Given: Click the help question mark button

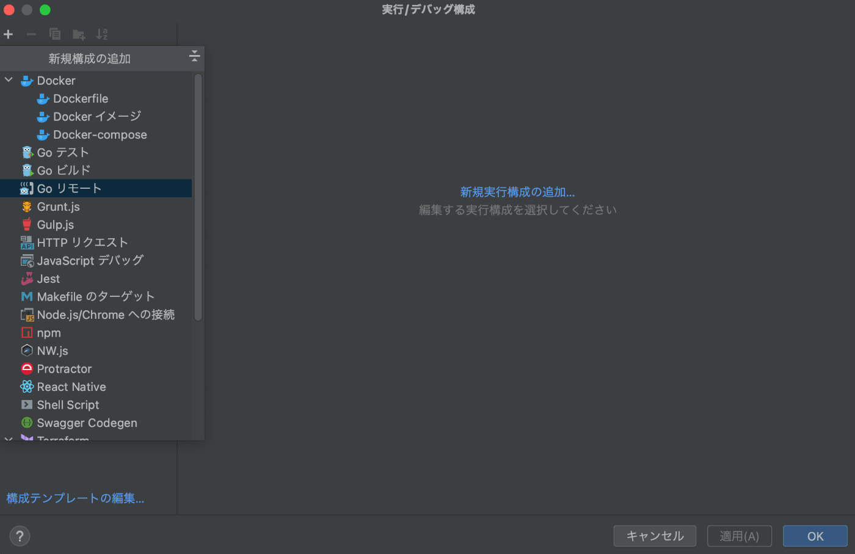Looking at the screenshot, I should [20, 536].
